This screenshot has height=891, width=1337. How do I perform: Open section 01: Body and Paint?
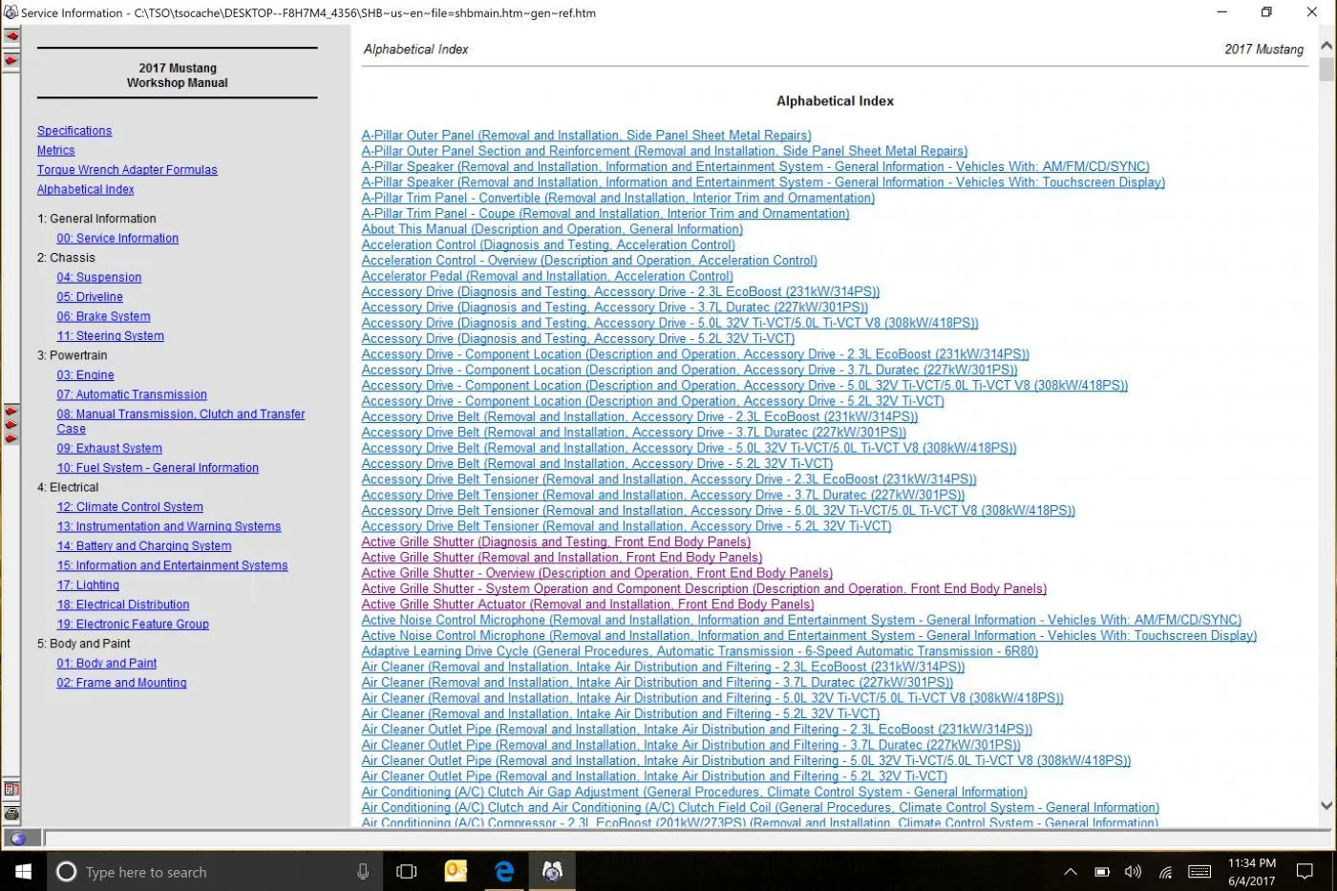(x=107, y=664)
